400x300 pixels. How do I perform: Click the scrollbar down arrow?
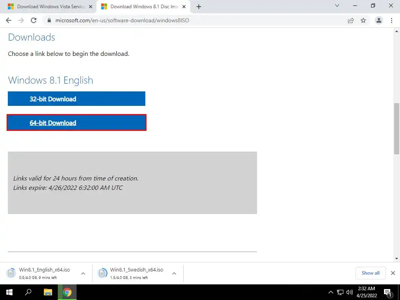pyautogui.click(x=397, y=259)
